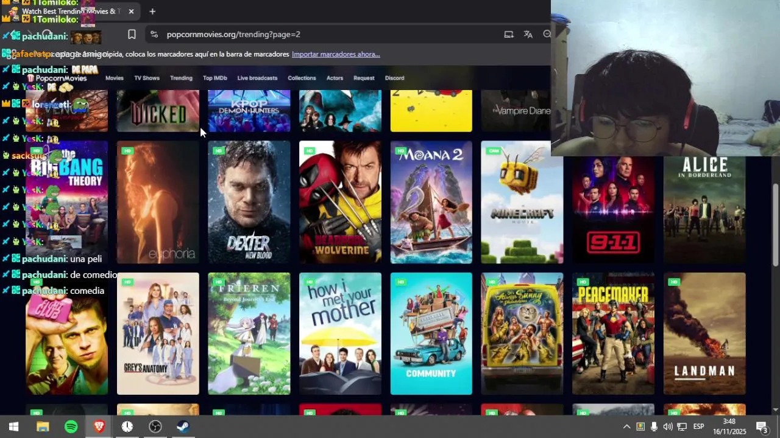Bookmark this page with the bookmark icon
Viewport: 780px width, 438px height.
[x=132, y=35]
